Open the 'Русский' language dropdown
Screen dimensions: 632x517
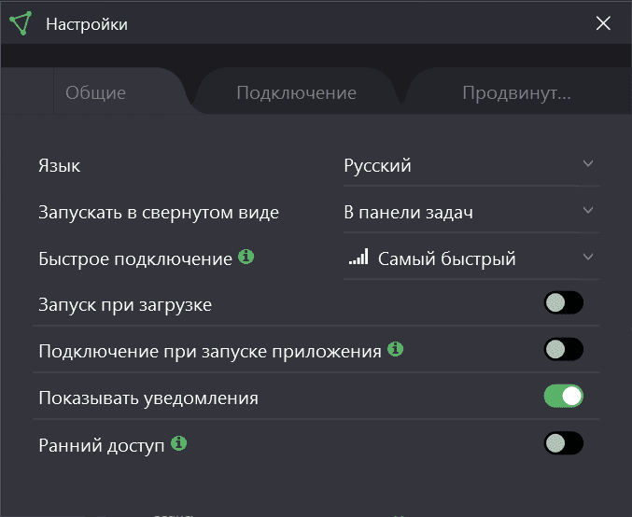click(x=470, y=166)
